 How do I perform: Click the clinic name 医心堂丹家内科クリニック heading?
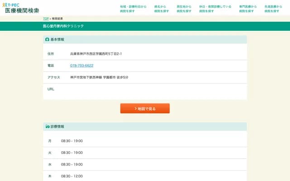pyautogui.click(x=63, y=26)
